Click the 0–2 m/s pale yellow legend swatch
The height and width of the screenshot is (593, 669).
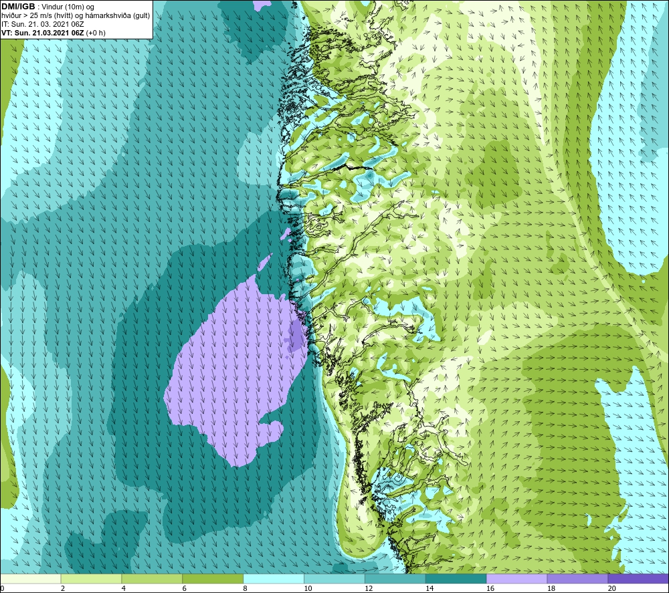[x=30, y=579]
